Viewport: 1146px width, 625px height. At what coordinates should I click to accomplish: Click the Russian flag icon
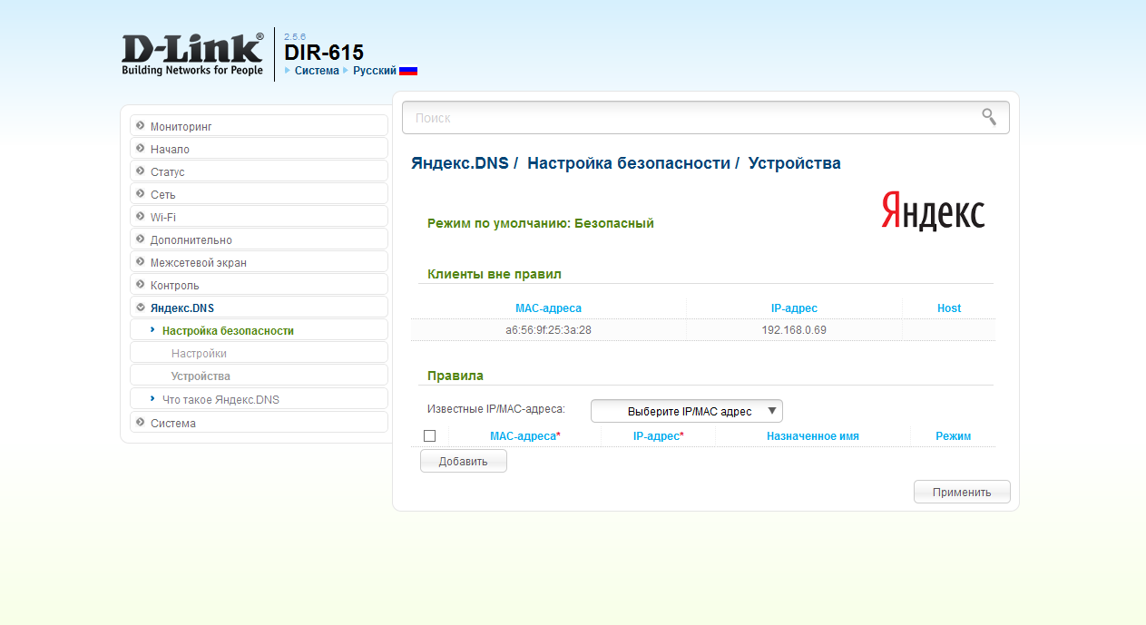pyautogui.click(x=408, y=71)
